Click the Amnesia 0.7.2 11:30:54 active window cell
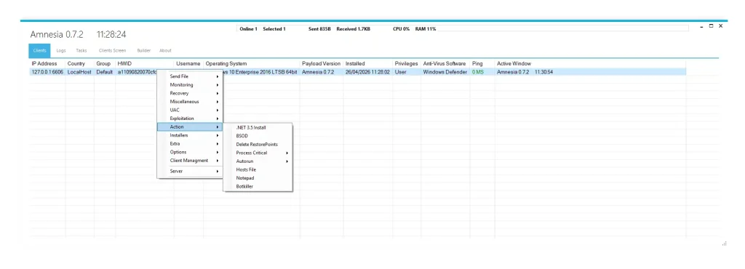The height and width of the screenshot is (269, 745). click(590, 72)
